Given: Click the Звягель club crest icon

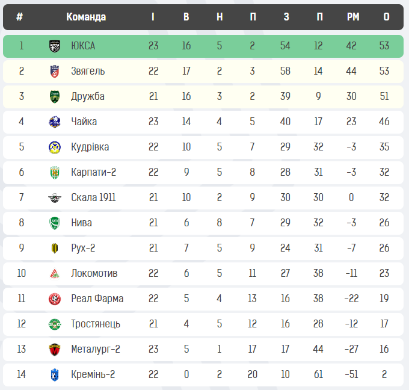Looking at the screenshot, I should pos(55,71).
